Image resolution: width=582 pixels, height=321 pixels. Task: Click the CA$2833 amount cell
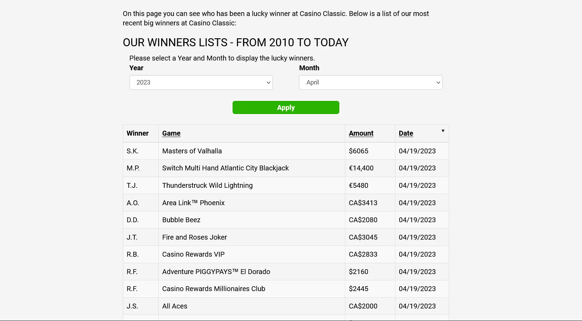pyautogui.click(x=370, y=254)
